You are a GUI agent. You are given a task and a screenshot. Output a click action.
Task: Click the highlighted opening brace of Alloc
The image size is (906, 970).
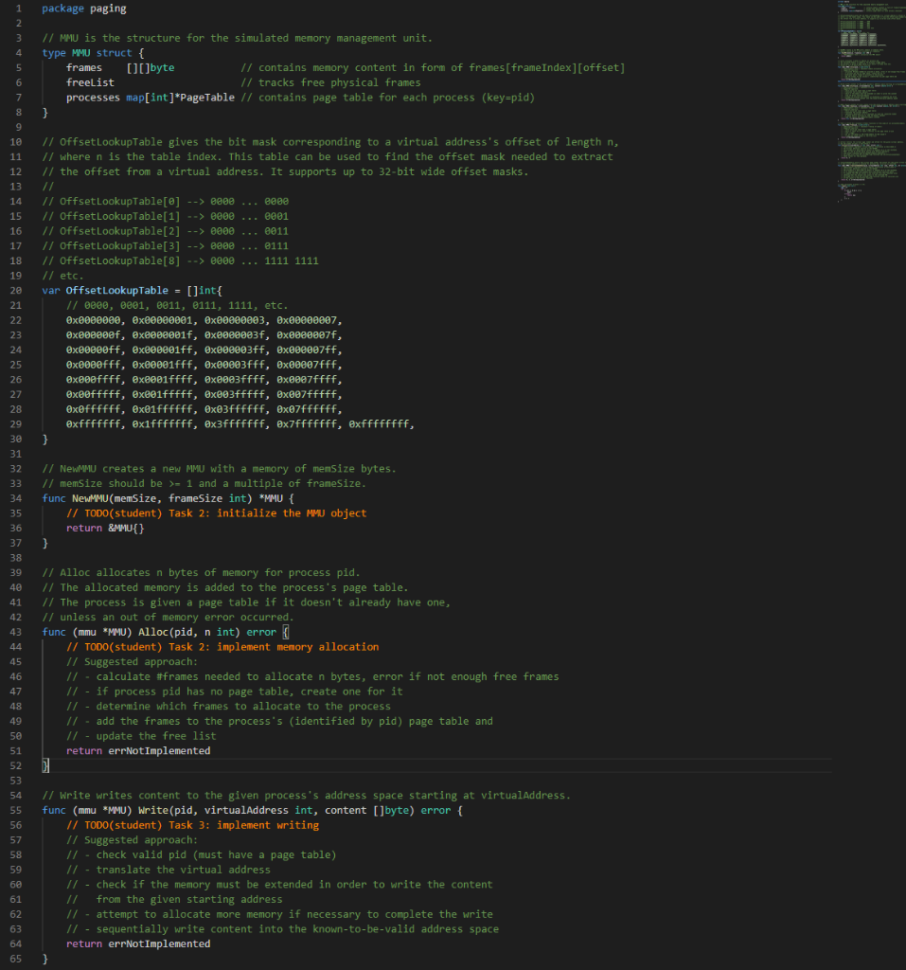[x=285, y=632]
